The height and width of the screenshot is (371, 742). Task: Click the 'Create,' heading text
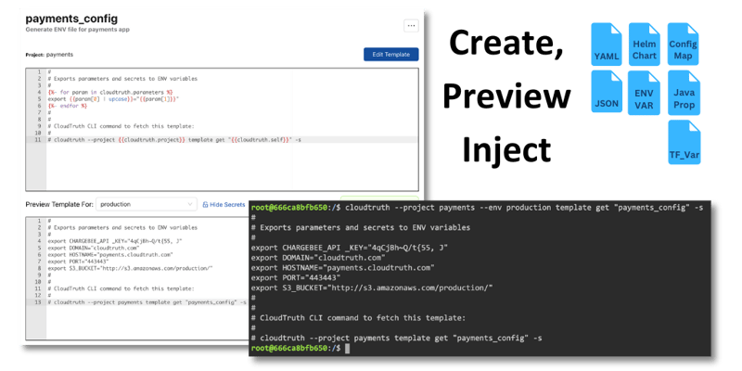[506, 43]
